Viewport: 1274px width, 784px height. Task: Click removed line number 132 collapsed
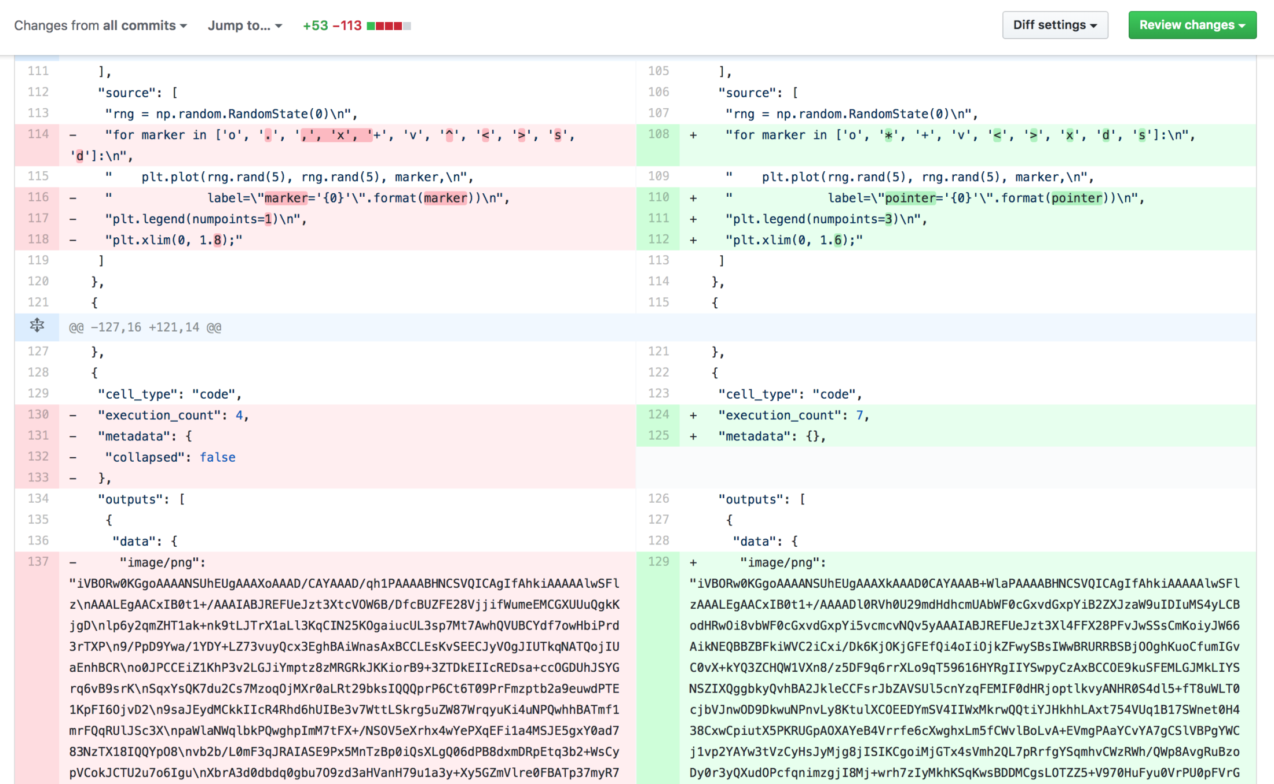[38, 457]
